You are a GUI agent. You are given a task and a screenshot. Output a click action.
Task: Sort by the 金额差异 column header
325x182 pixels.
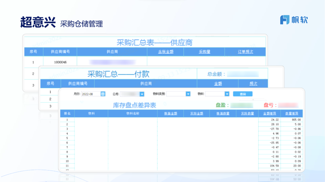click(x=269, y=113)
